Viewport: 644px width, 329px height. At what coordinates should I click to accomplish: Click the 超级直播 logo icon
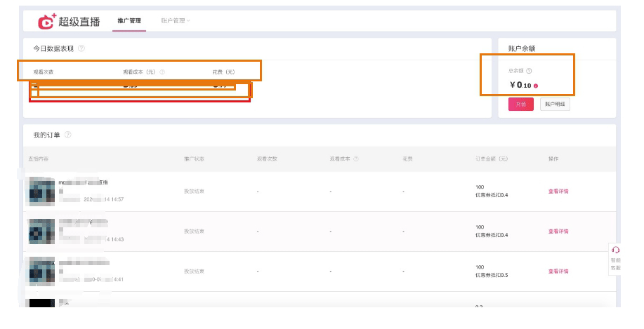[x=46, y=22]
